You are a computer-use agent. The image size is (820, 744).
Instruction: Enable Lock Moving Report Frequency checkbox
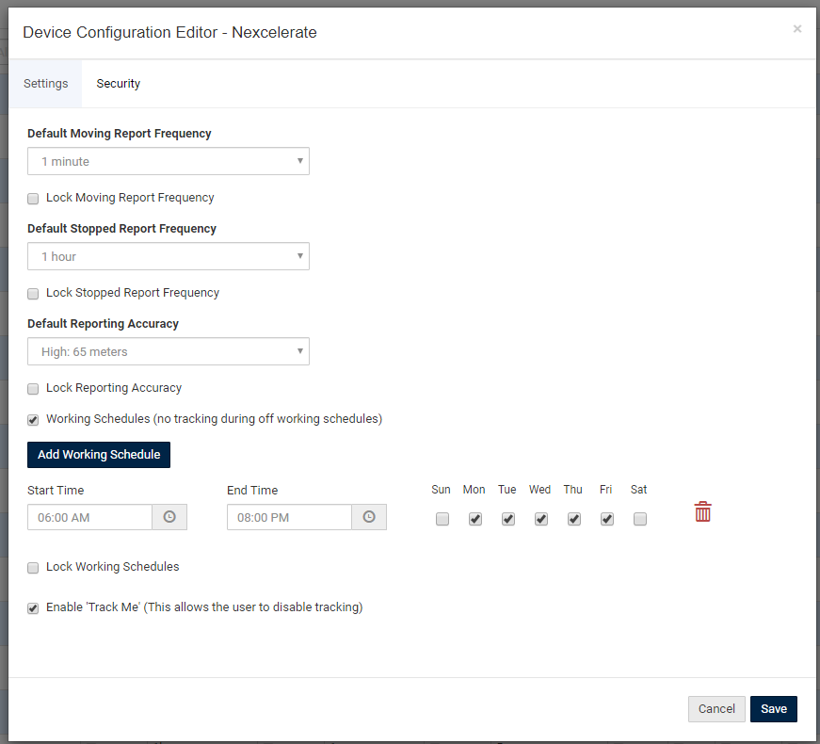click(33, 199)
